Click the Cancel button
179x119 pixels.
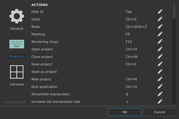click(159, 112)
